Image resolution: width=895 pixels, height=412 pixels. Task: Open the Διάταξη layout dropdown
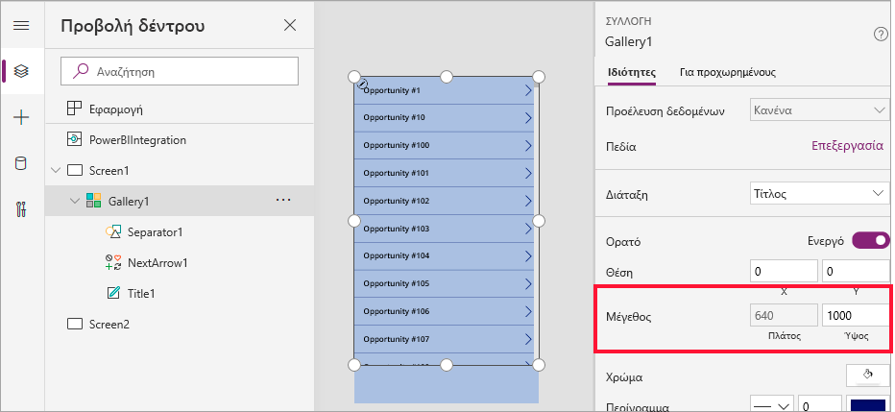coord(818,193)
